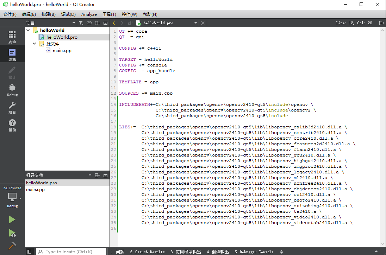Toggle the file writable lock icon
Screen dimensions: 386x255
point(130,23)
